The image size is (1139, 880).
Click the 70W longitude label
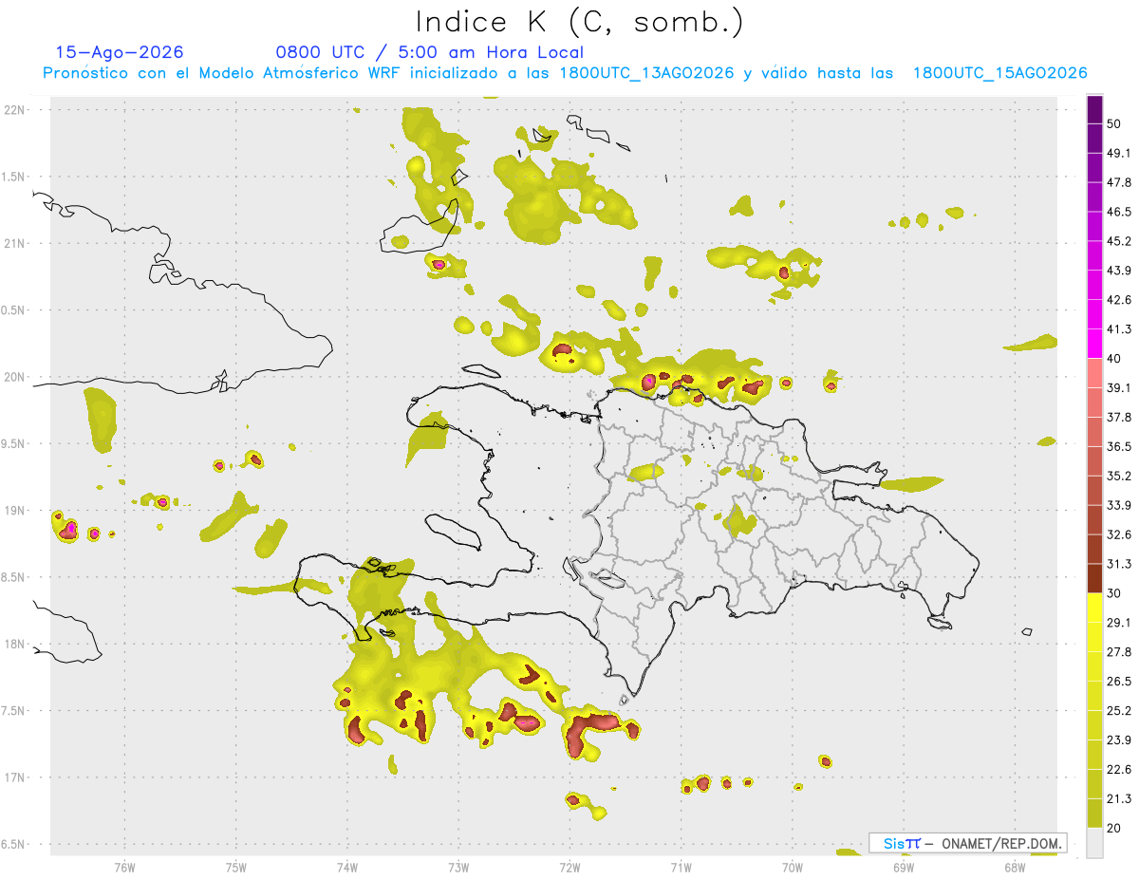[x=793, y=866]
